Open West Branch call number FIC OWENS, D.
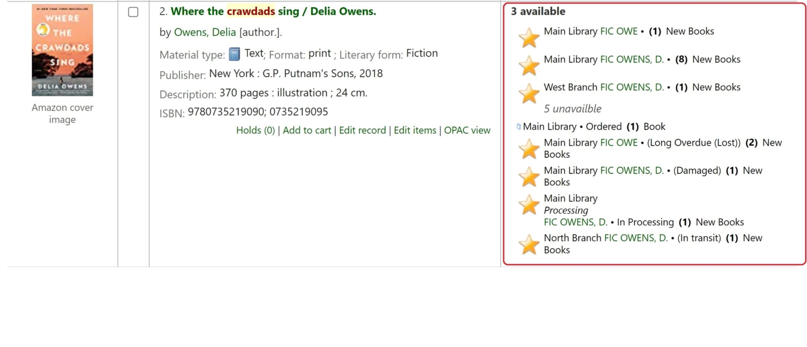 point(632,87)
